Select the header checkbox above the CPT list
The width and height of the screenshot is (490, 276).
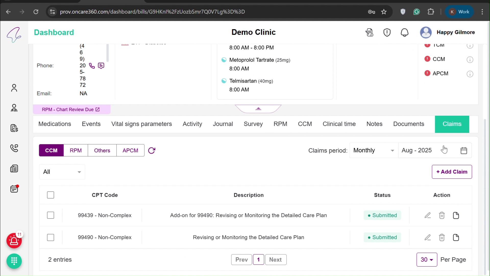(50, 195)
